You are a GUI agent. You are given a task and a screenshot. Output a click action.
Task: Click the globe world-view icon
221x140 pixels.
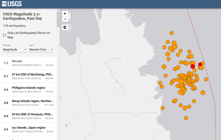[65, 27]
